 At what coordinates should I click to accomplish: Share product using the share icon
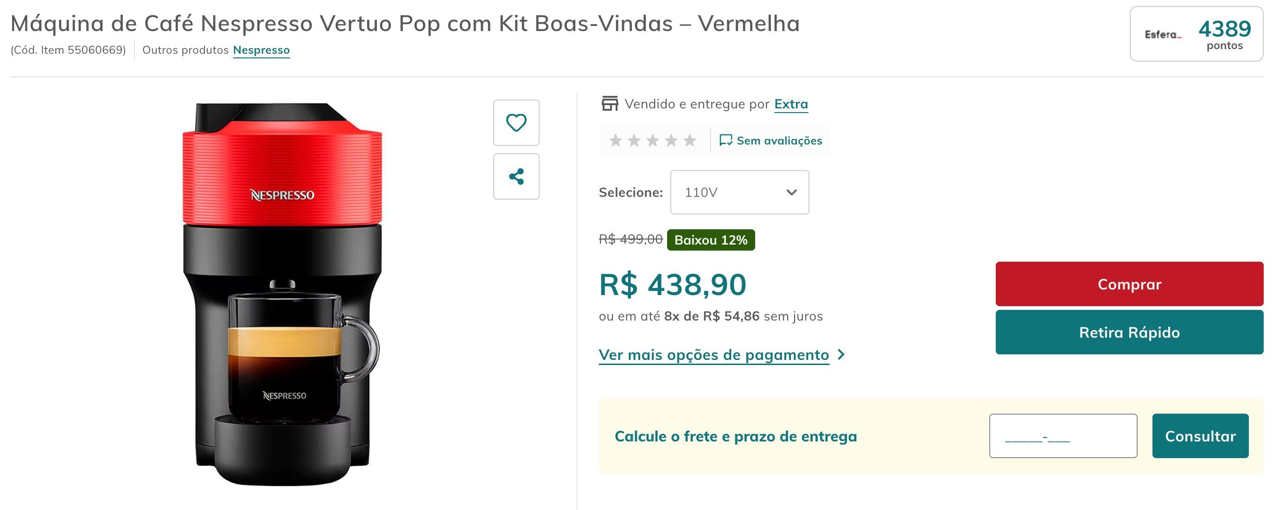coord(516,176)
